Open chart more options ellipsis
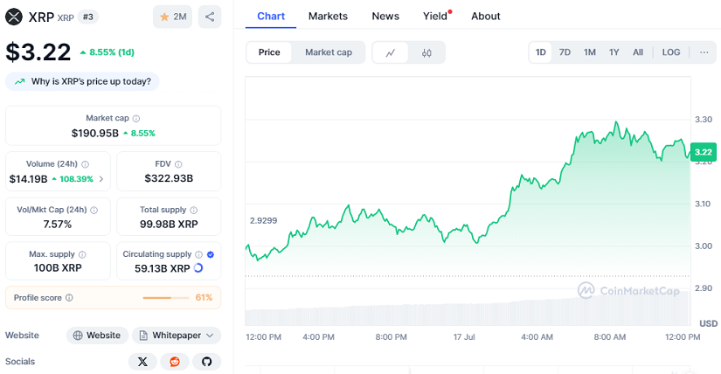Viewport: 721px width, 374px height. coord(704,52)
